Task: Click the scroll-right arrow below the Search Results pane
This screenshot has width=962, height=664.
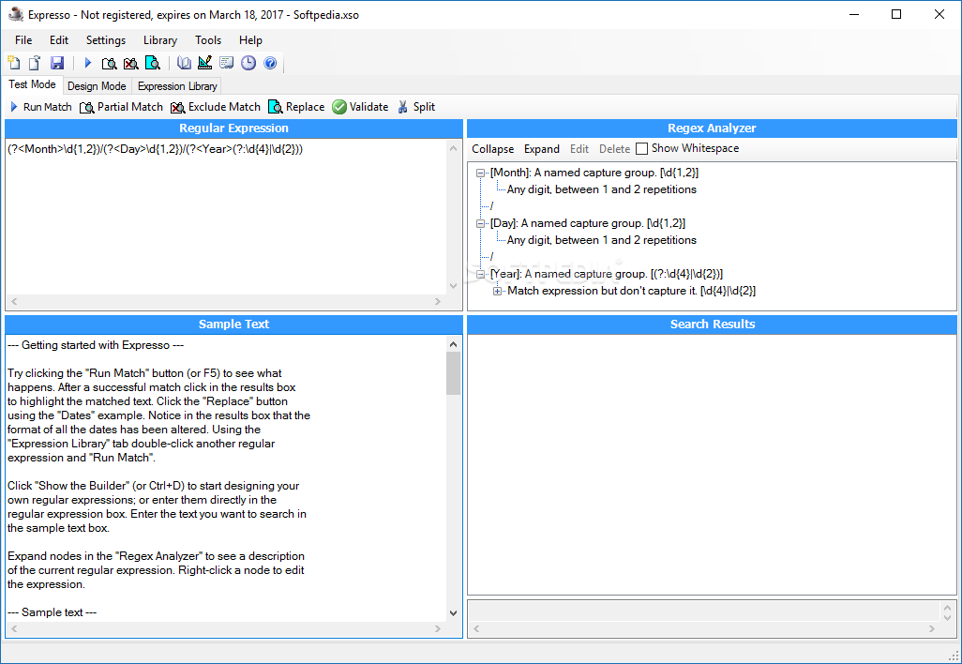Action: pos(931,628)
